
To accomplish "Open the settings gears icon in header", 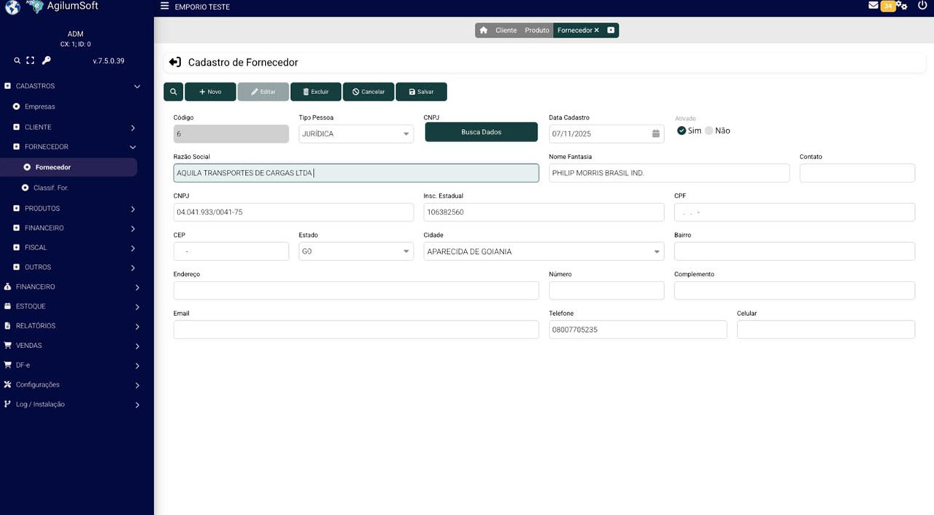I will (903, 6).
